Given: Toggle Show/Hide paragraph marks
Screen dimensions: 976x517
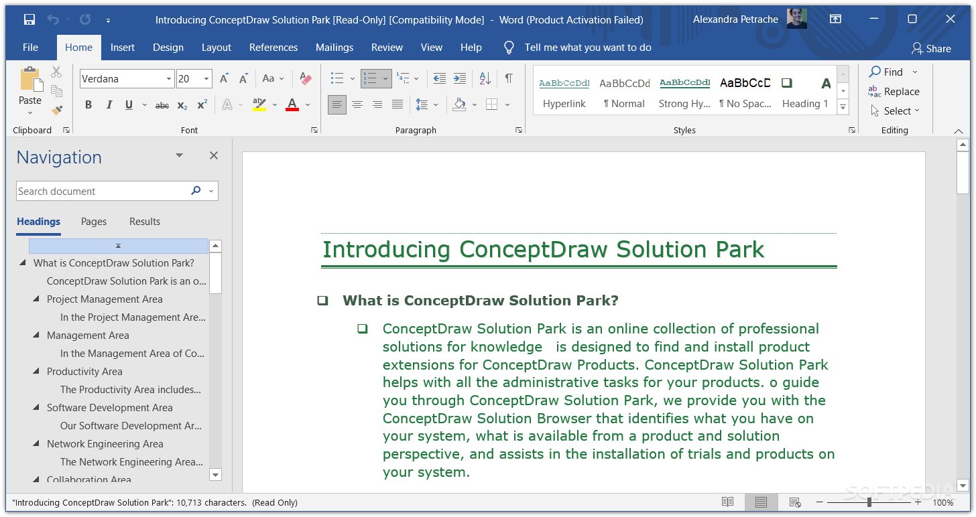Looking at the screenshot, I should coord(509,78).
